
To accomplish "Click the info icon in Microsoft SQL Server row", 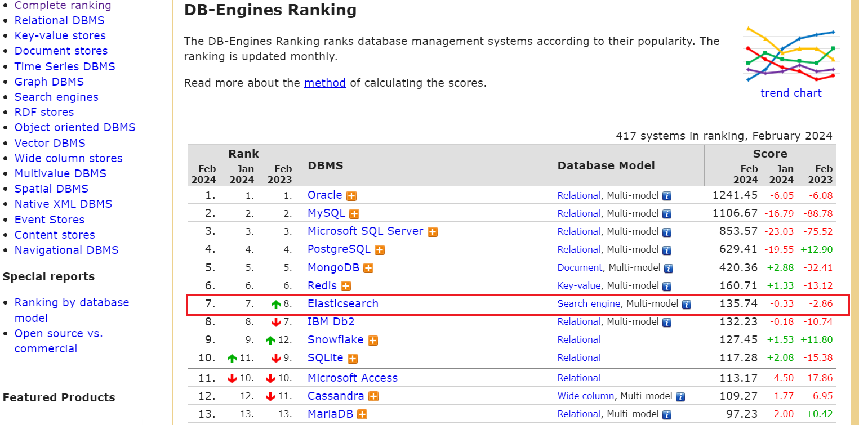I will (667, 232).
